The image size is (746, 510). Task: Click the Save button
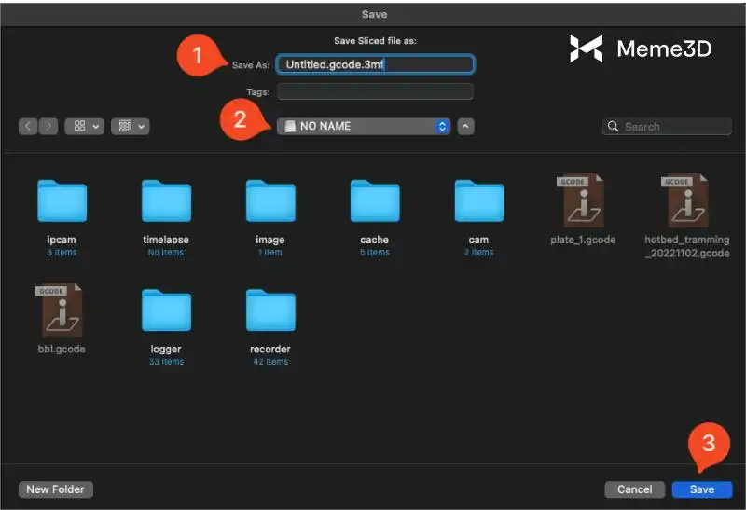pyautogui.click(x=701, y=489)
